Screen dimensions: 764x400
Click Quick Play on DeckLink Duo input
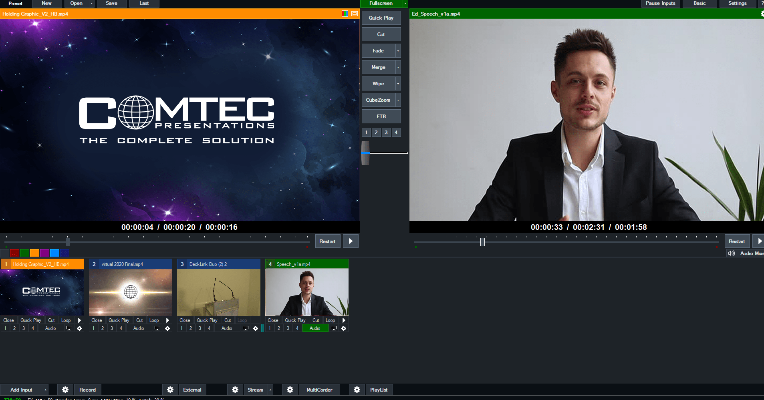pyautogui.click(x=207, y=320)
